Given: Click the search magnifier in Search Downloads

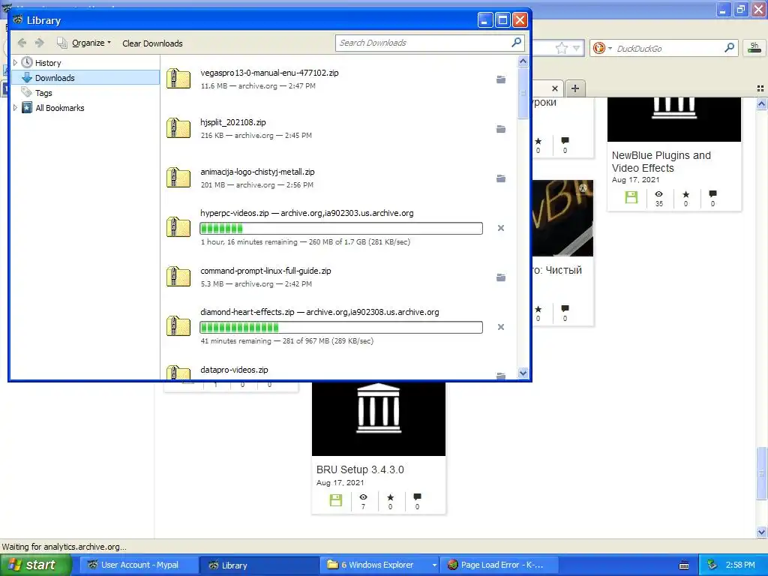Looking at the screenshot, I should tap(516, 43).
